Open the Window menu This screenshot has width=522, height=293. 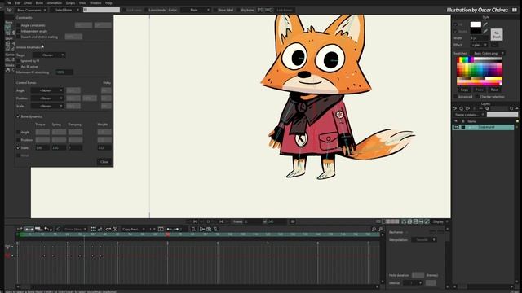click(x=95, y=3)
